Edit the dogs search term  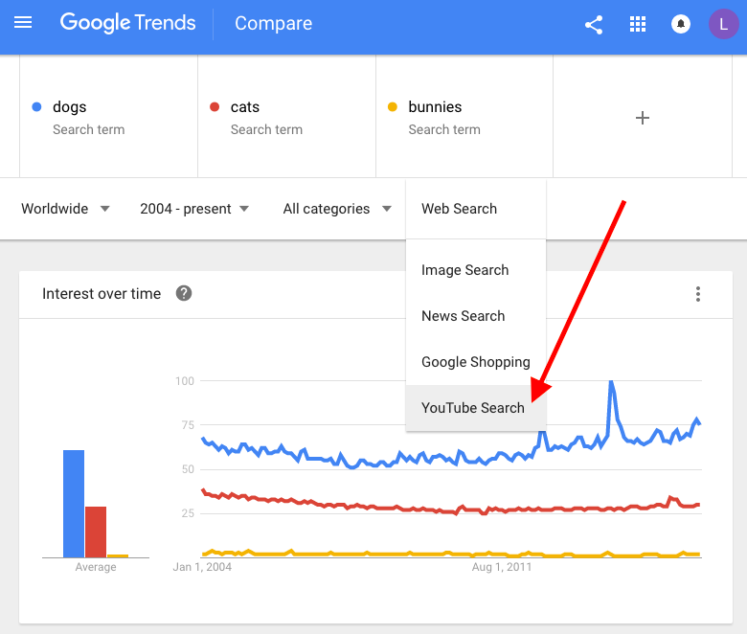click(x=70, y=107)
